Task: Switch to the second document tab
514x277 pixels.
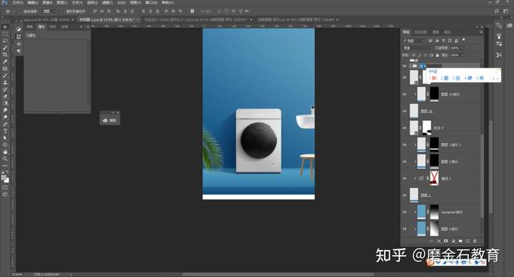Action: [109, 20]
